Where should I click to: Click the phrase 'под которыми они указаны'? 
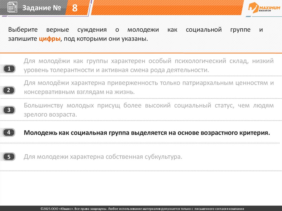(x=106, y=39)
